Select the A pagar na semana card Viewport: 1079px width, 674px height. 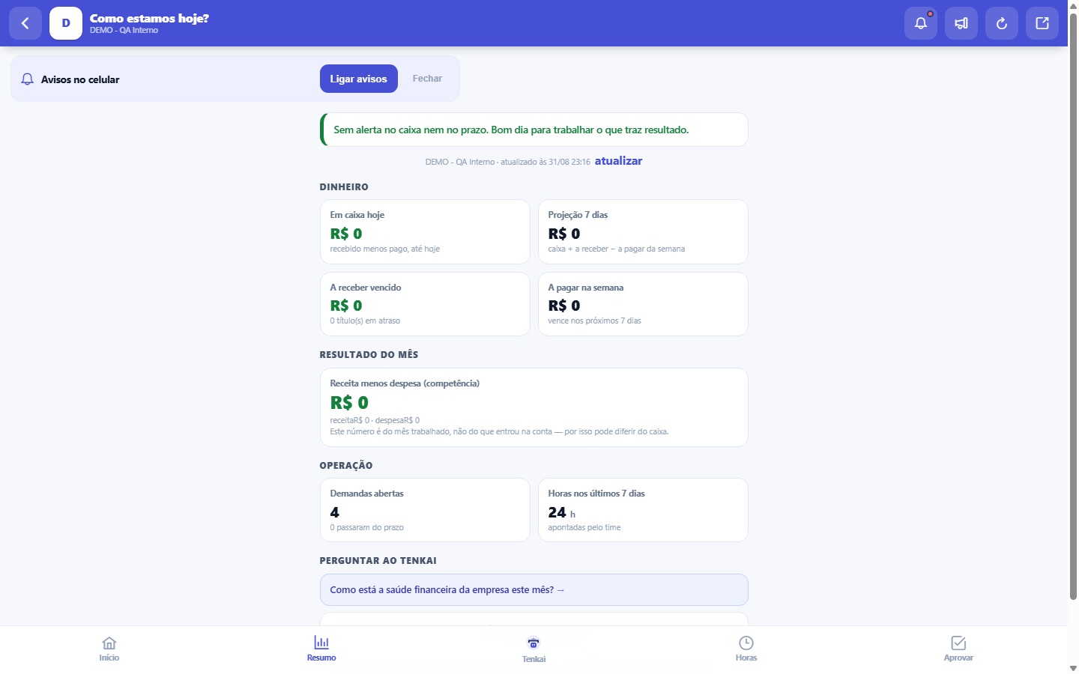coord(643,304)
